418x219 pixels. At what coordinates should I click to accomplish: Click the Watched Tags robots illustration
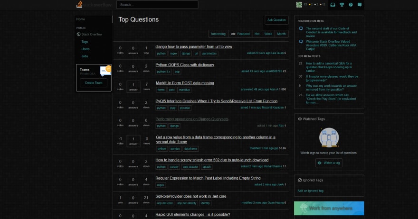[329, 137]
